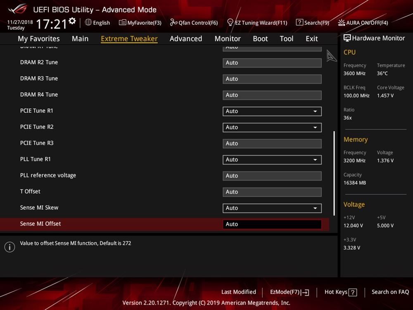Click Core Voltage 1.457 V value
This screenshot has height=310, width=413.
tap(385, 95)
